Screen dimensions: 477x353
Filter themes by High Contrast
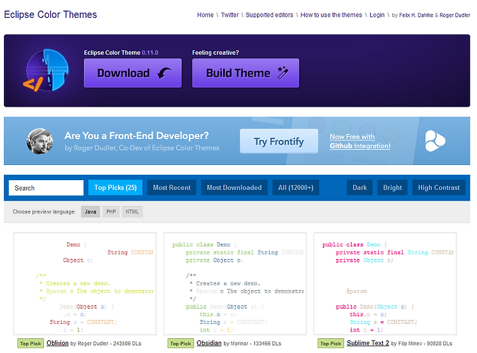[439, 187]
